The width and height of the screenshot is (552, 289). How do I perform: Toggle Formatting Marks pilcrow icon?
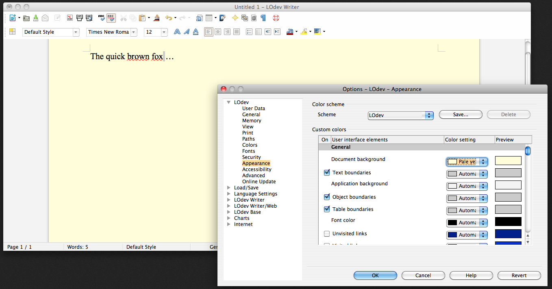[x=263, y=18]
